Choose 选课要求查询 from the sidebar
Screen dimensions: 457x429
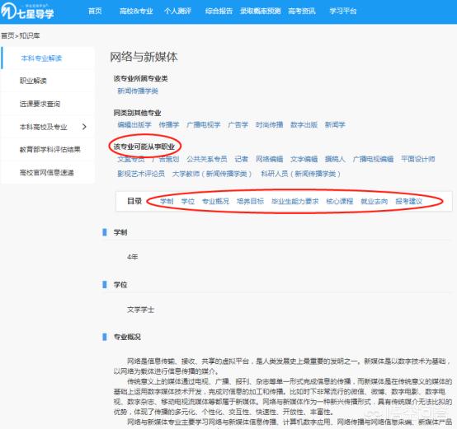pyautogui.click(x=40, y=104)
